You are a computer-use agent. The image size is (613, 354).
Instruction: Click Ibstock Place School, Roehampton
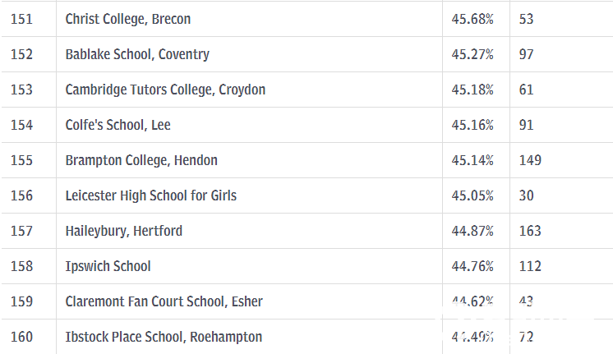[x=164, y=337]
